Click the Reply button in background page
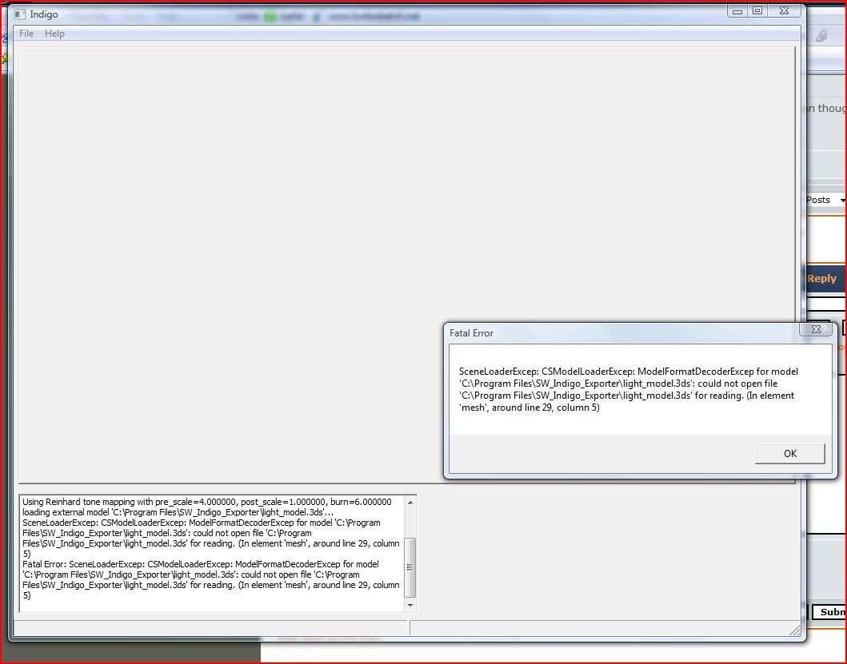 [821, 279]
